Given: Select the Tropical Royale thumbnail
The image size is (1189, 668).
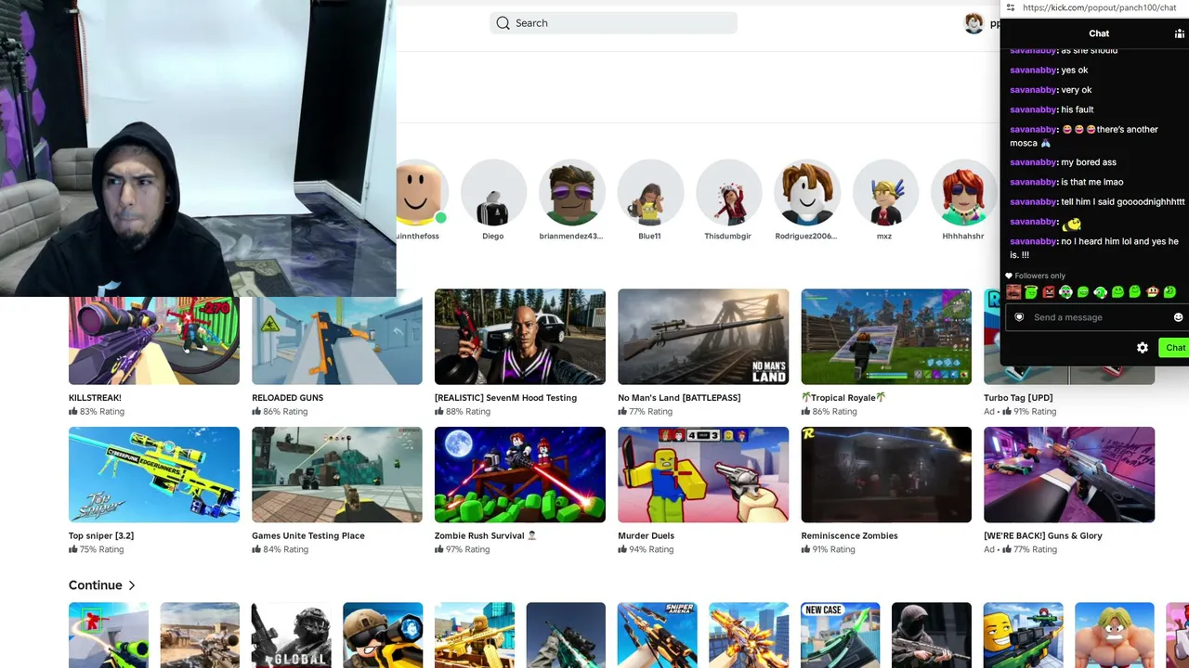Looking at the screenshot, I should pyautogui.click(x=886, y=337).
